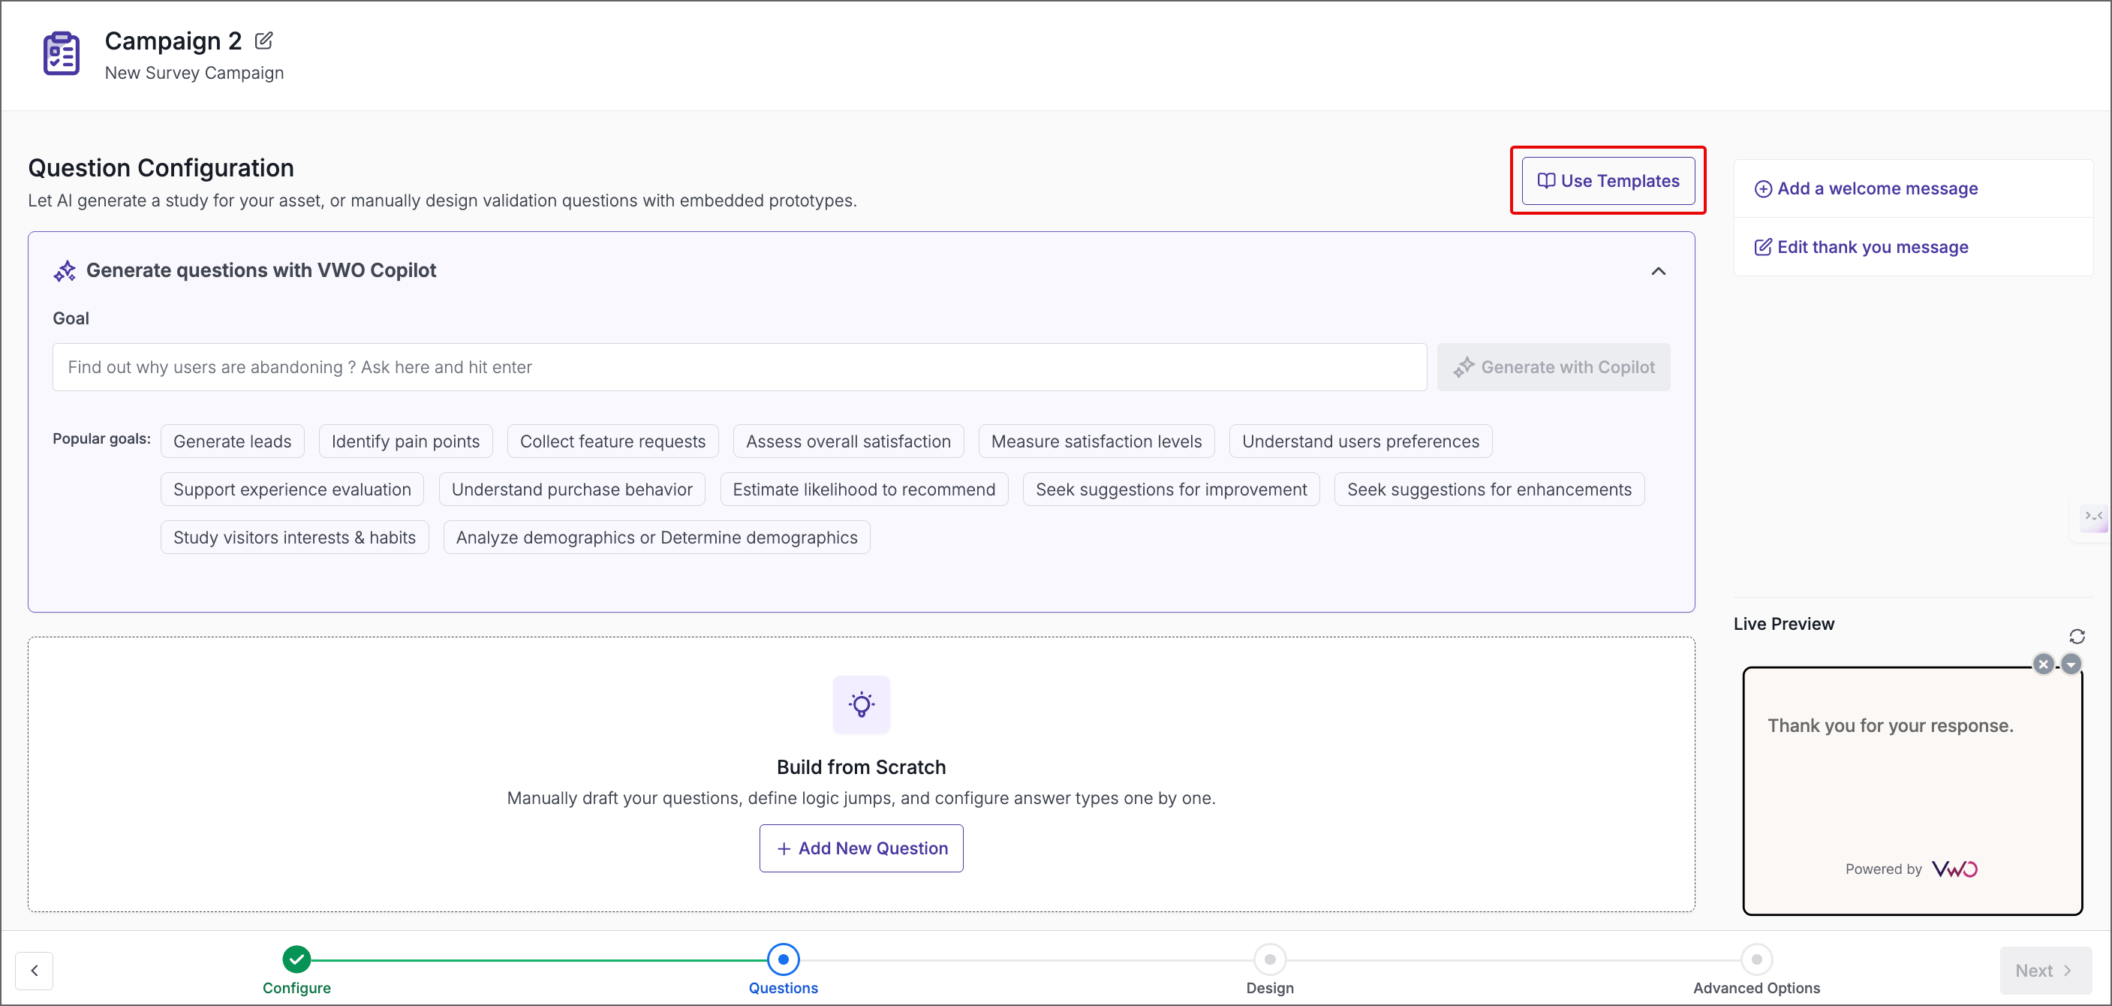This screenshot has width=2112, height=1006.
Task: Click Generate with Copilot
Action: [x=1553, y=366]
